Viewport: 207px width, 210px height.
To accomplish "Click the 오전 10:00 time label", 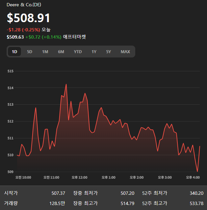I will tap(23, 177).
